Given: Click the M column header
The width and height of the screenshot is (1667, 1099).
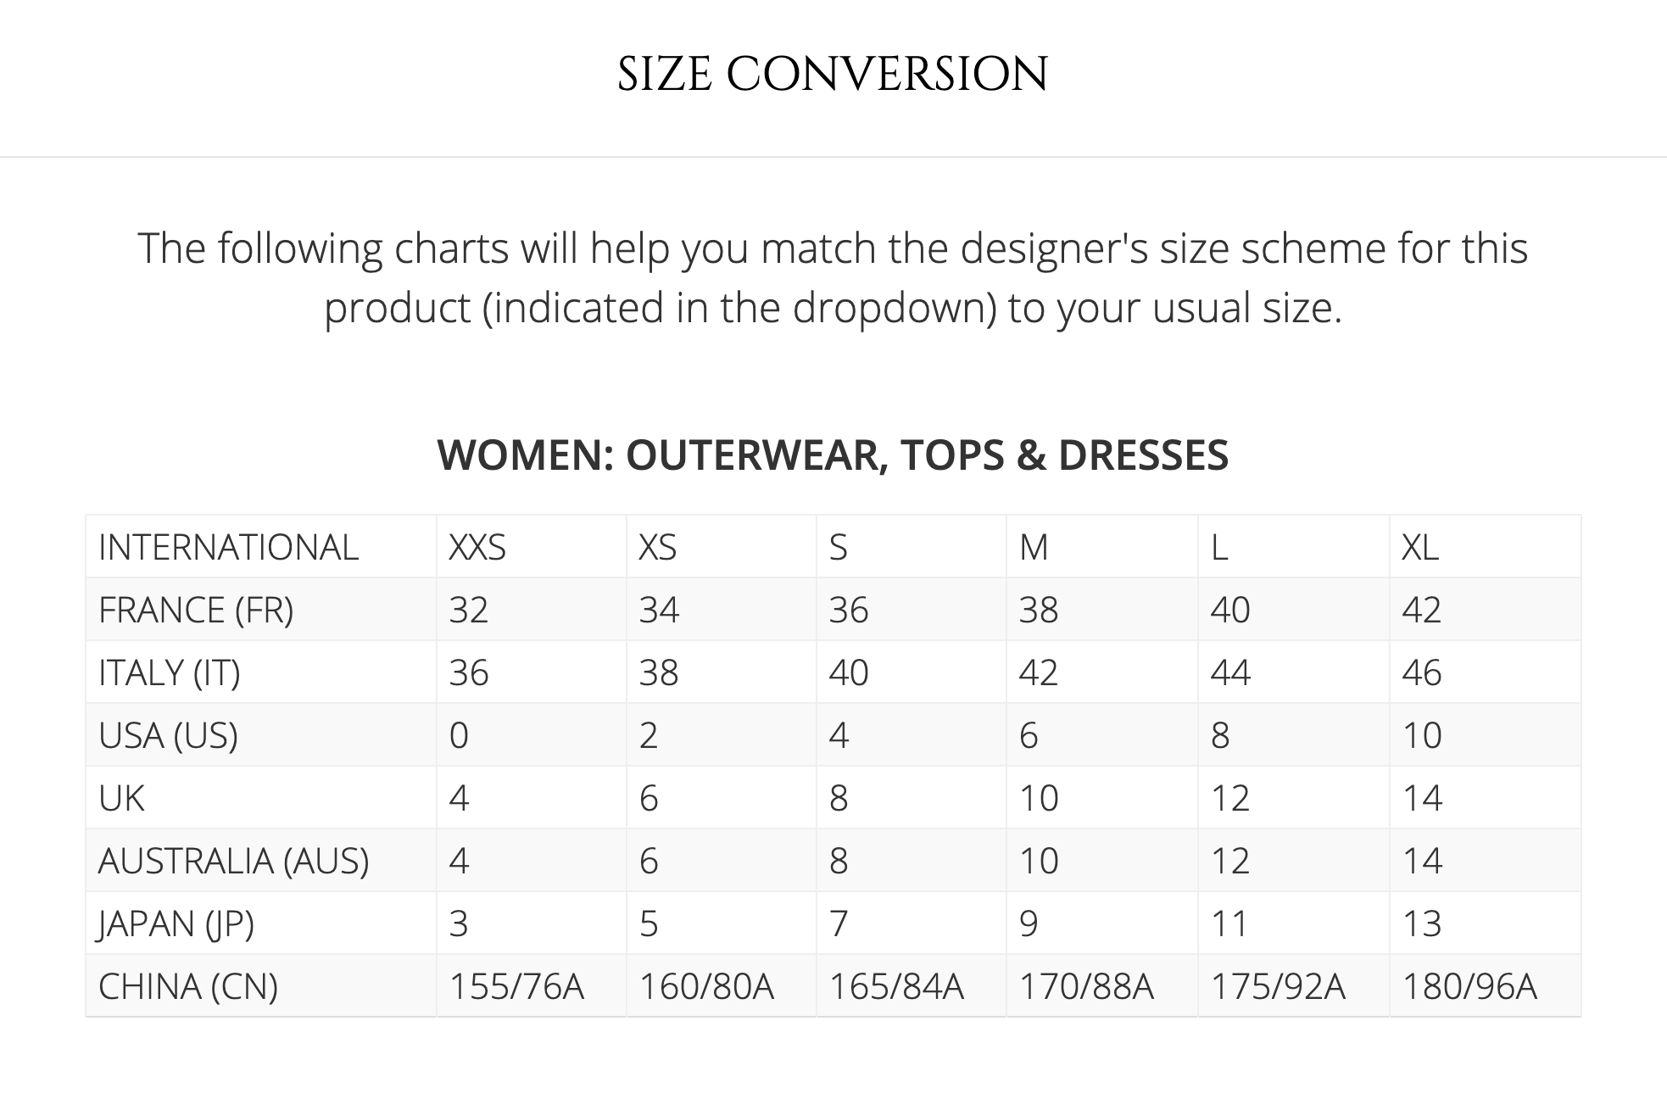Looking at the screenshot, I should point(1101,547).
